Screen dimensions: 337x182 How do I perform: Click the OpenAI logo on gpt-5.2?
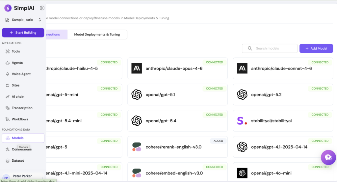[242, 95]
